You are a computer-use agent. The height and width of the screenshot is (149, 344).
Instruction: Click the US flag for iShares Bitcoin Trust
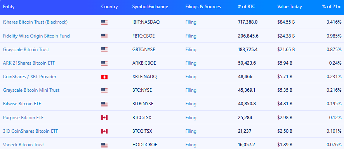104,22
